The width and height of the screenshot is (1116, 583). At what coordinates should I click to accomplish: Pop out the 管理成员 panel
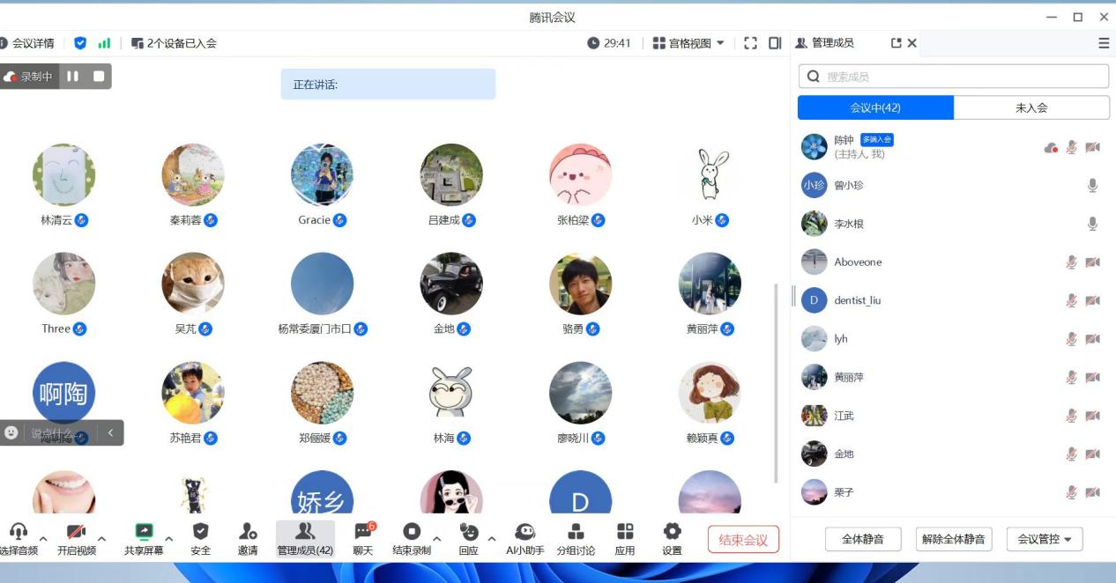897,43
